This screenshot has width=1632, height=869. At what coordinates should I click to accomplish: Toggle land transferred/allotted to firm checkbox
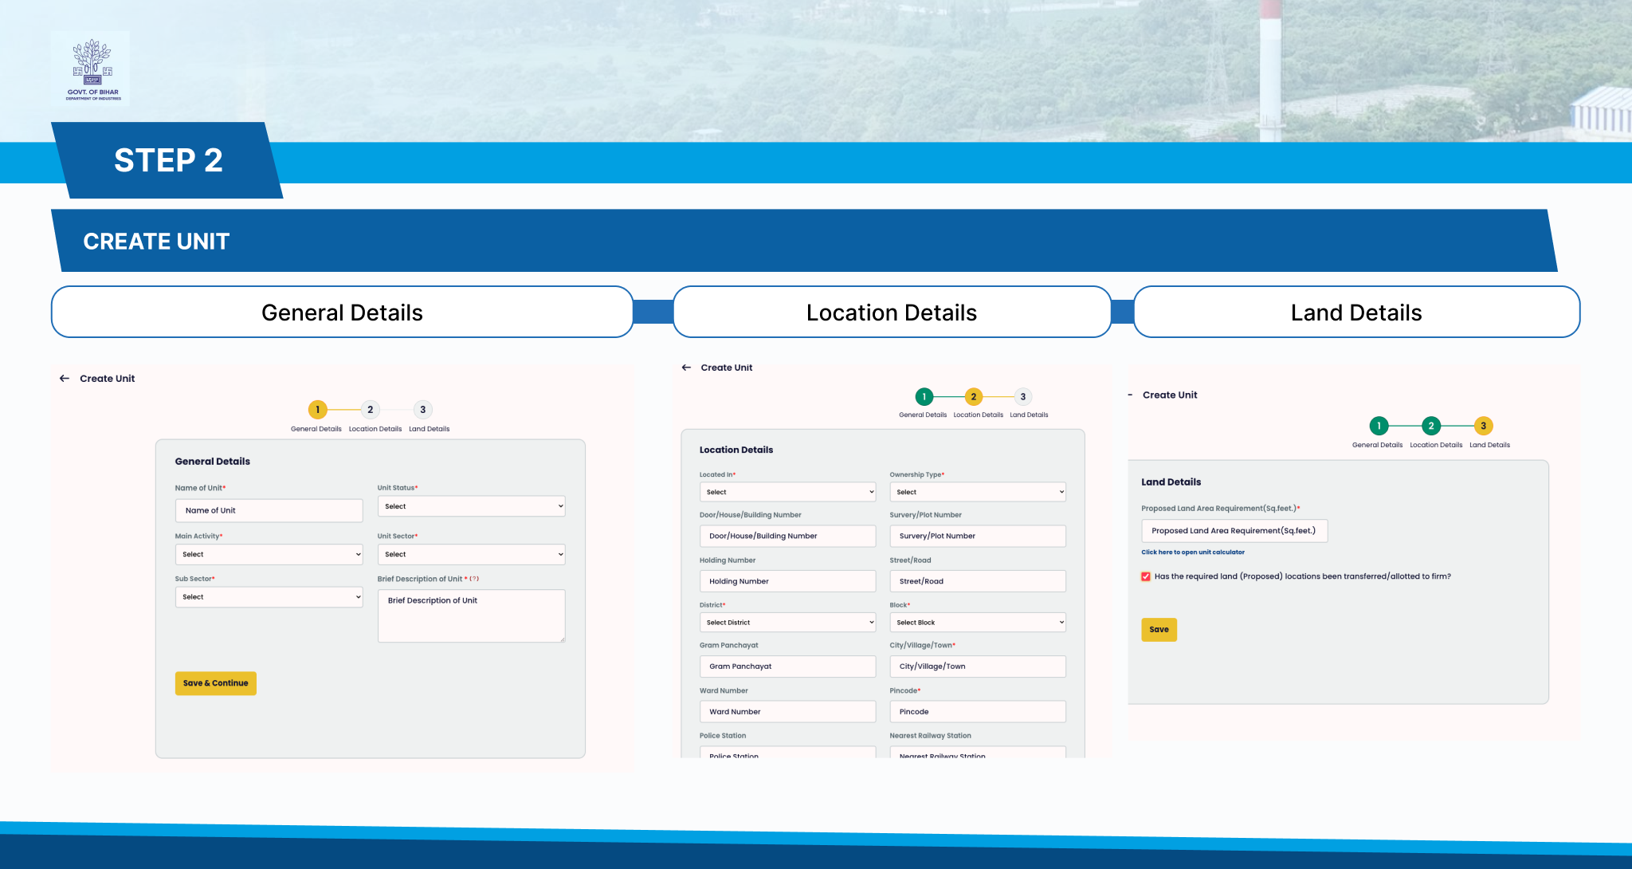tap(1146, 576)
